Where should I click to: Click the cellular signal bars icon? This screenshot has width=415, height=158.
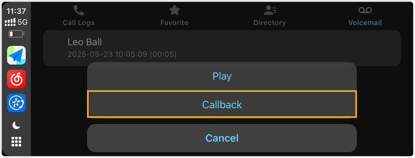(10, 22)
